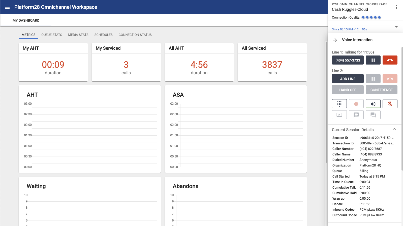Click the Voice Interaction arrow icon
The width and height of the screenshot is (403, 226).
[x=335, y=40]
